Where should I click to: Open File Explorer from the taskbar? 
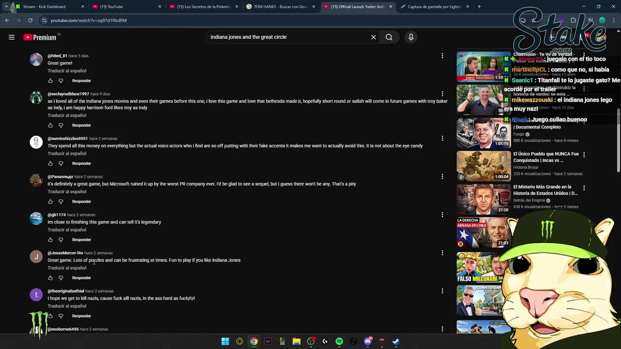coord(296,341)
